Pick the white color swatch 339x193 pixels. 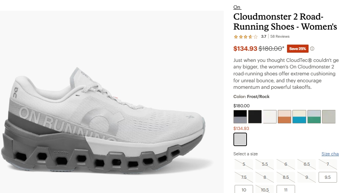coord(270,117)
